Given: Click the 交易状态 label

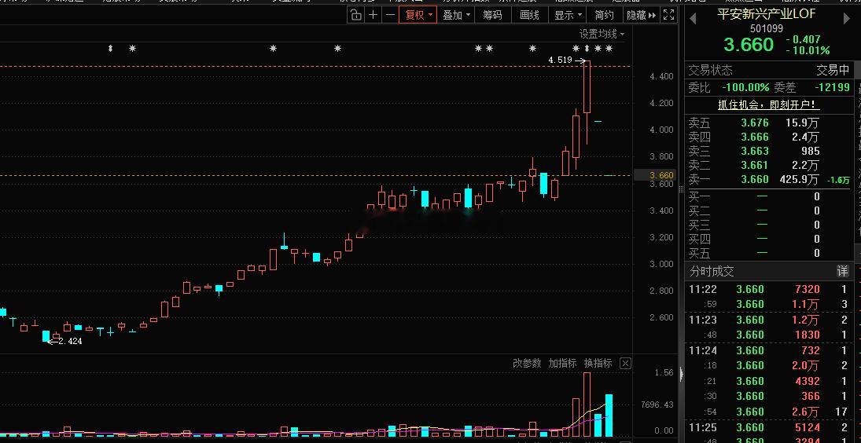Looking at the screenshot, I should click(711, 70).
